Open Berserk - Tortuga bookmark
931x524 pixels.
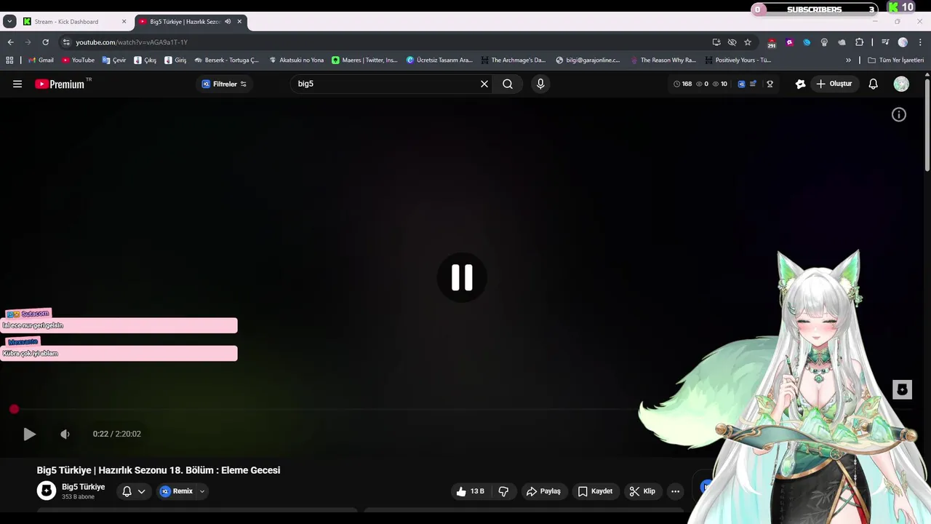coord(226,60)
